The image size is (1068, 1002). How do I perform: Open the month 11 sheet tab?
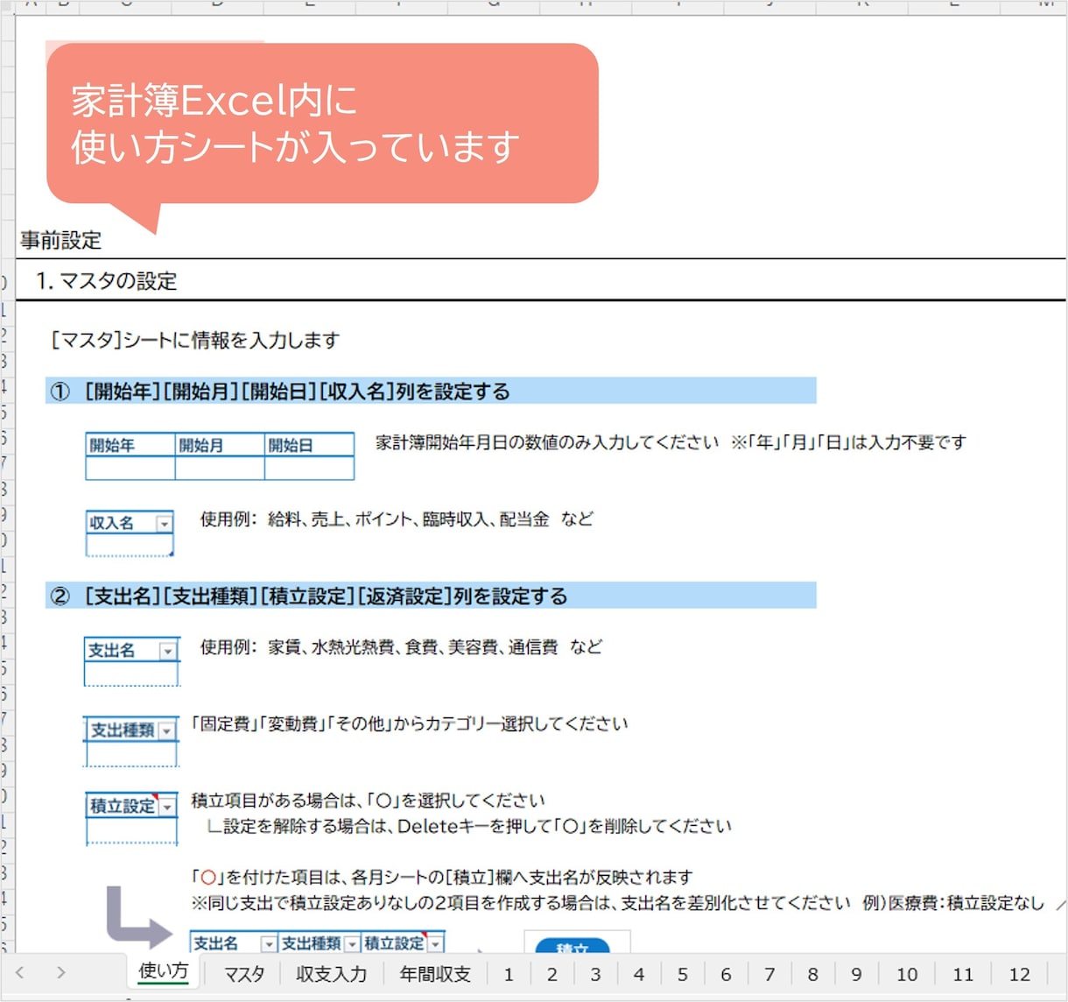pos(963,974)
